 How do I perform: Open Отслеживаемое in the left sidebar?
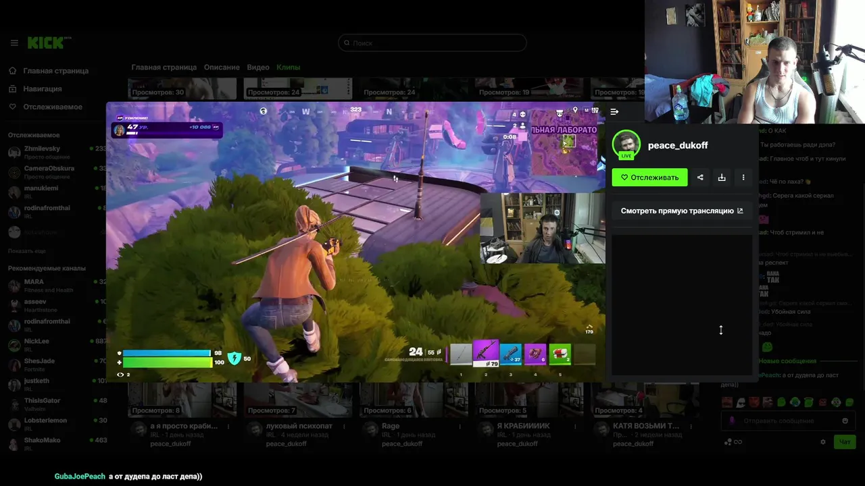coord(45,107)
